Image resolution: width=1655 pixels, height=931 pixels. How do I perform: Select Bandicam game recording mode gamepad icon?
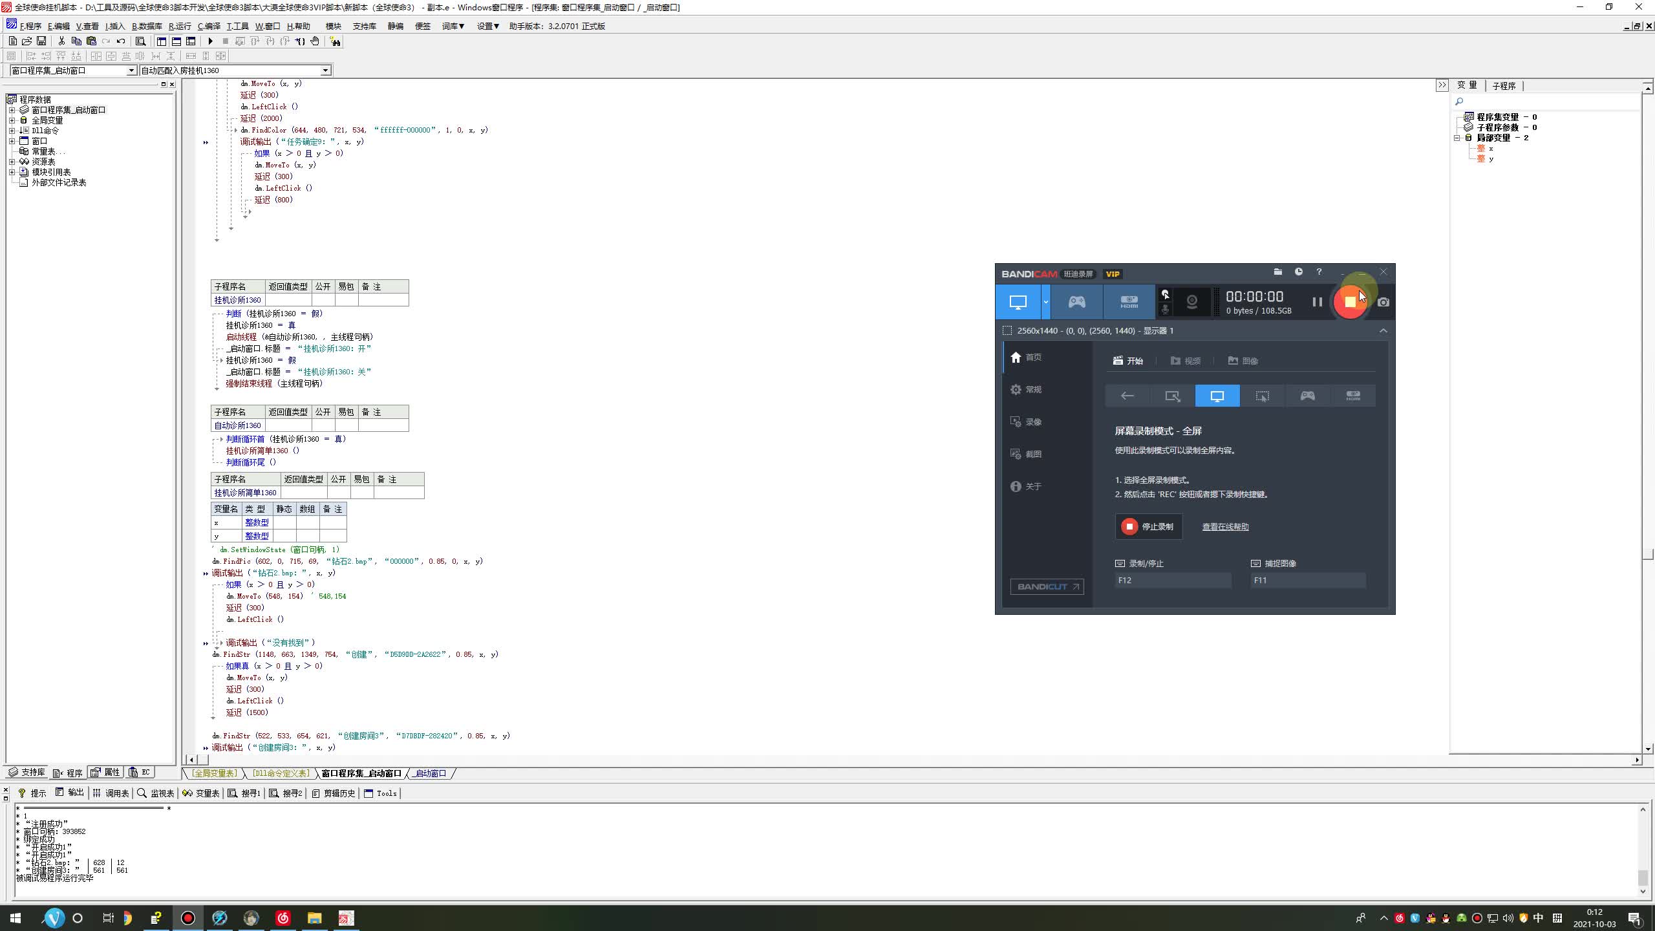tap(1076, 302)
